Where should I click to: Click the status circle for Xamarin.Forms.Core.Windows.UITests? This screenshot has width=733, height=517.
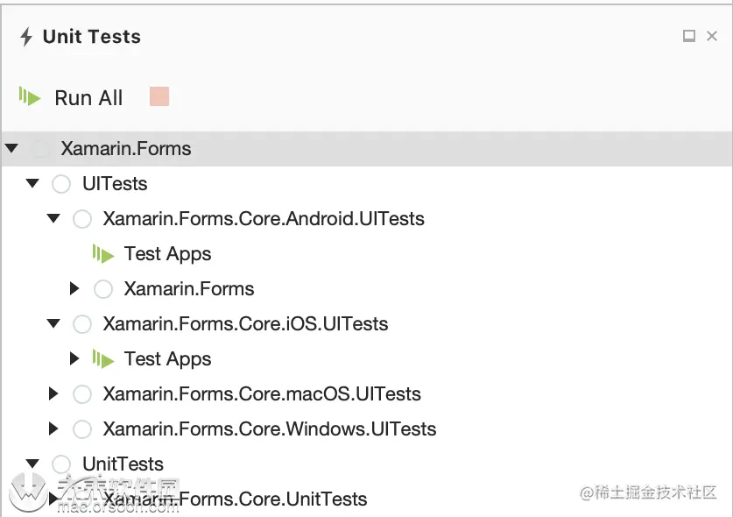click(82, 429)
